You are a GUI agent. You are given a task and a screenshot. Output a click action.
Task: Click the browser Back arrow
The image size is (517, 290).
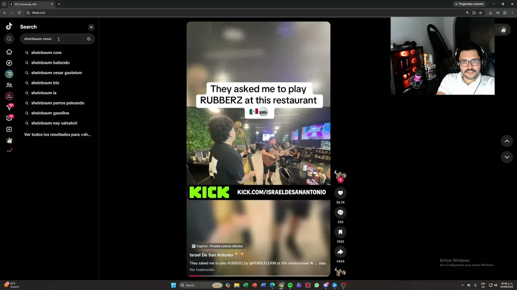click(x=4, y=13)
